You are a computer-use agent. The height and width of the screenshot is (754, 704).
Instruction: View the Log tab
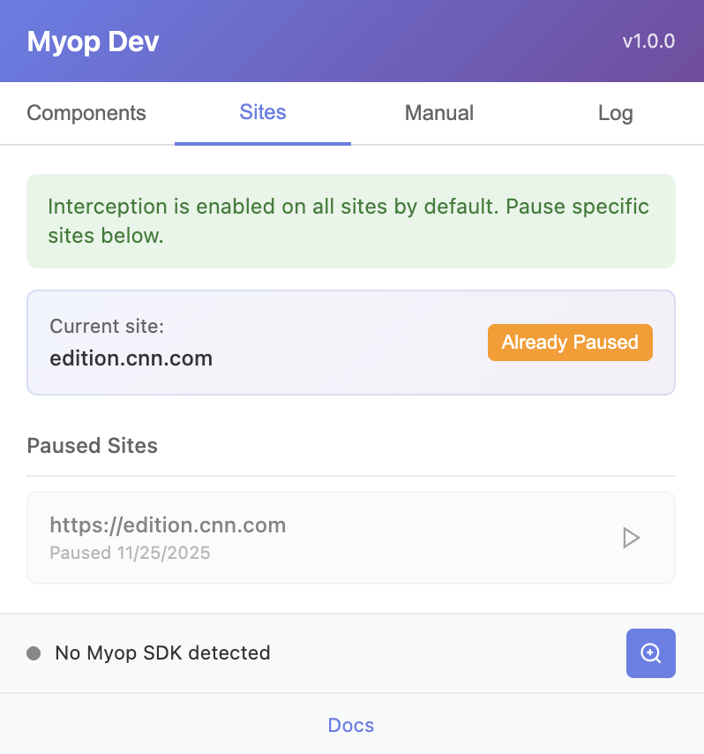pos(615,113)
